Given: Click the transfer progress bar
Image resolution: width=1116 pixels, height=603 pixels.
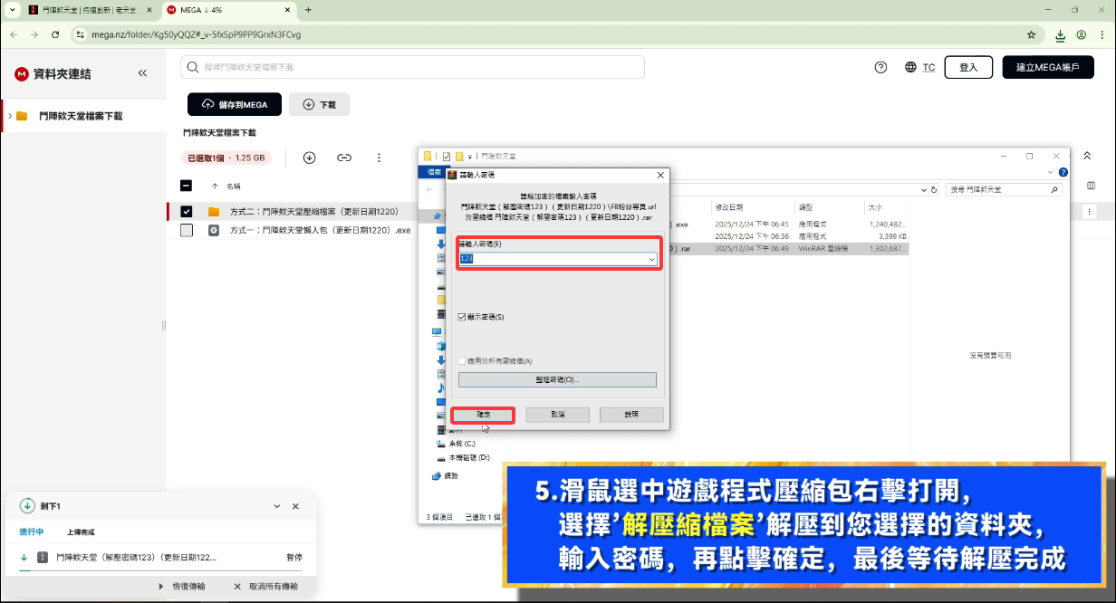Looking at the screenshot, I should [x=160, y=571].
